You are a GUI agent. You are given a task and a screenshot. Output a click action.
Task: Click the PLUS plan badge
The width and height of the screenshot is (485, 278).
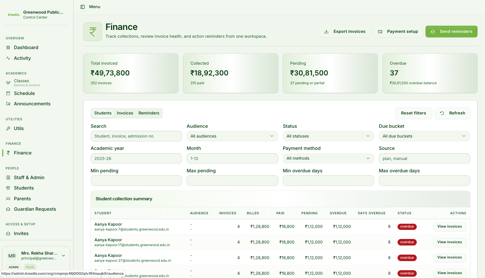30,267
